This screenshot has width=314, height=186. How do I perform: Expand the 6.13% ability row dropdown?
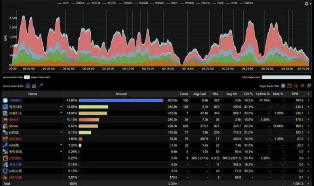point(61,132)
